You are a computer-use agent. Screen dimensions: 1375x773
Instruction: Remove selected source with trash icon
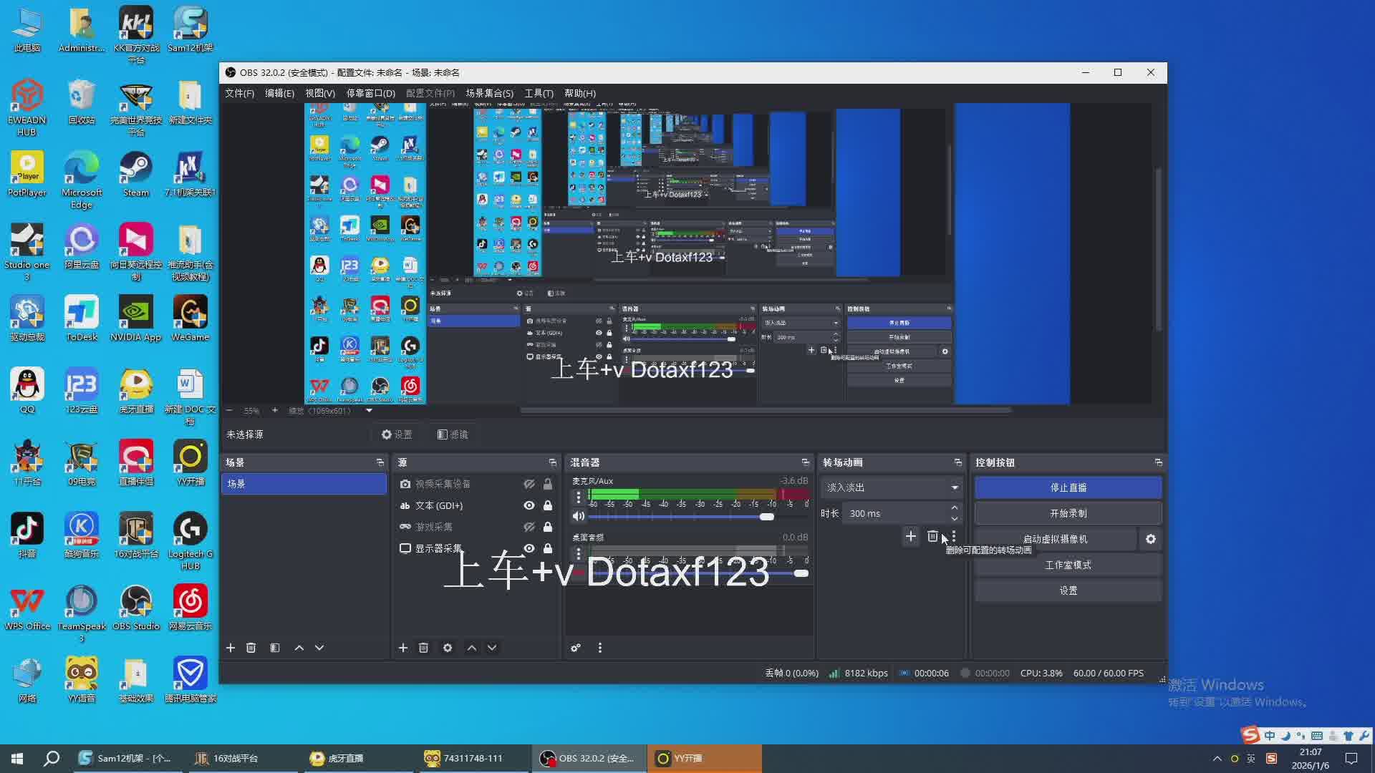[x=423, y=648]
